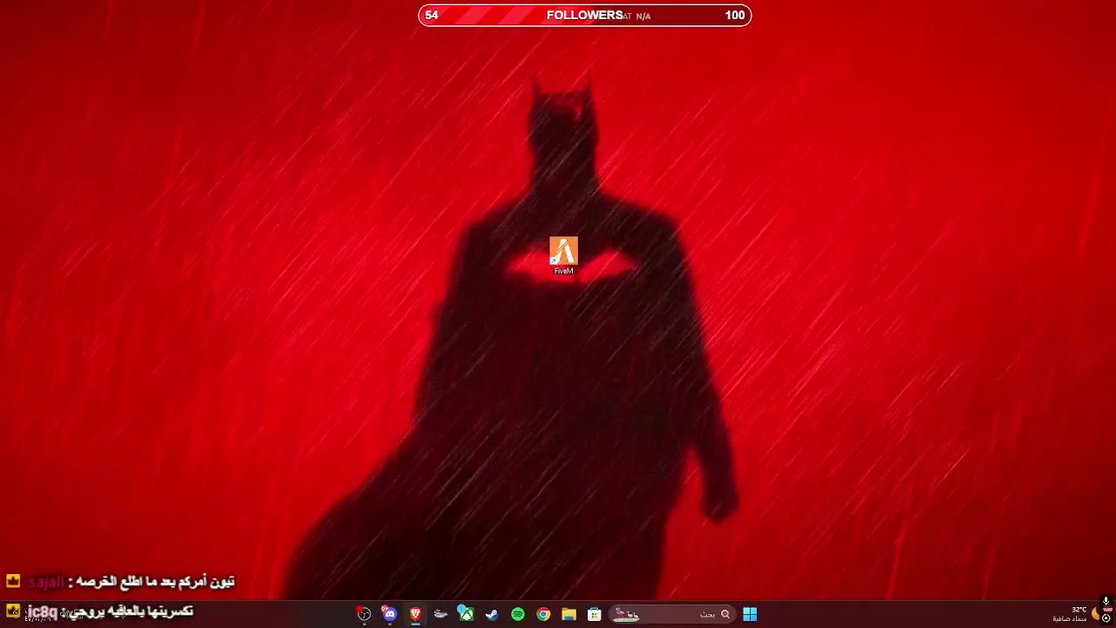Click the microphone tray icon
This screenshot has height=628, width=1116.
click(1106, 601)
